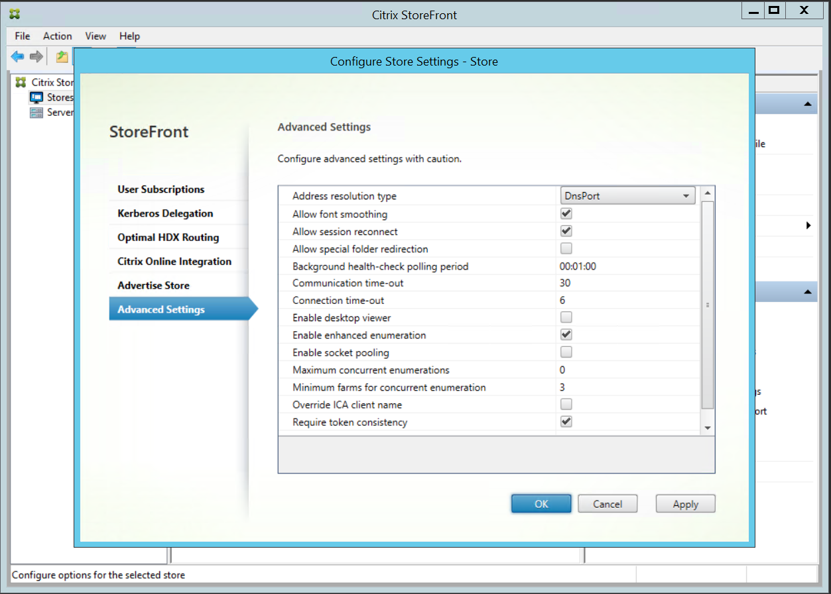Select the Stores monitor icon in tree
Image resolution: width=831 pixels, height=594 pixels.
(x=36, y=97)
